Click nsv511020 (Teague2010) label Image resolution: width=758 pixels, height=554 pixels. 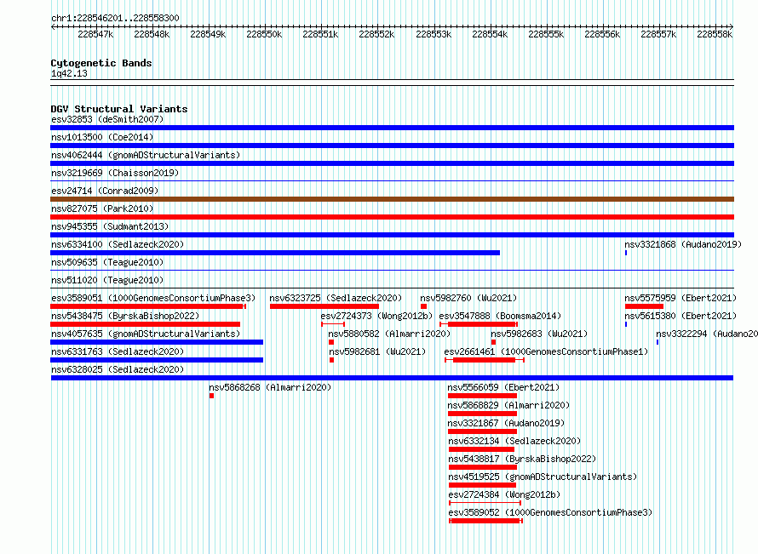click(x=107, y=280)
